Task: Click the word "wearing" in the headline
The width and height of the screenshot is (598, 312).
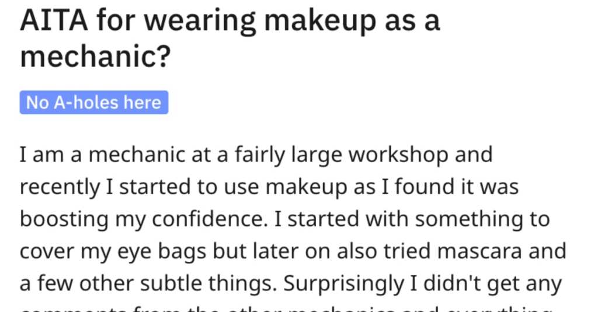Action: click(x=200, y=22)
